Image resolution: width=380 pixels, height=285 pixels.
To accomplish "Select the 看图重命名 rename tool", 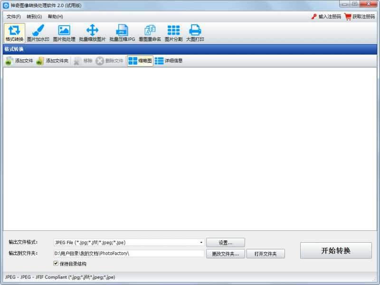I will (150, 33).
